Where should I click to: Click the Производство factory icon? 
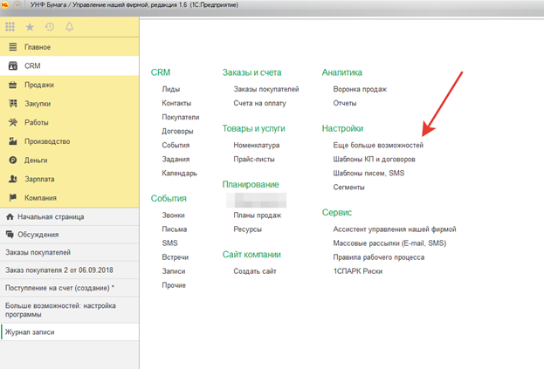pos(13,141)
